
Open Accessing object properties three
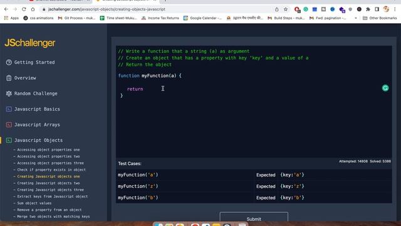(x=50, y=163)
